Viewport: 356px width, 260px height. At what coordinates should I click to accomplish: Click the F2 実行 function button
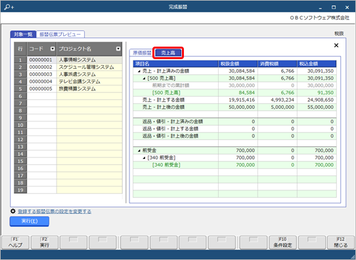point(45,242)
